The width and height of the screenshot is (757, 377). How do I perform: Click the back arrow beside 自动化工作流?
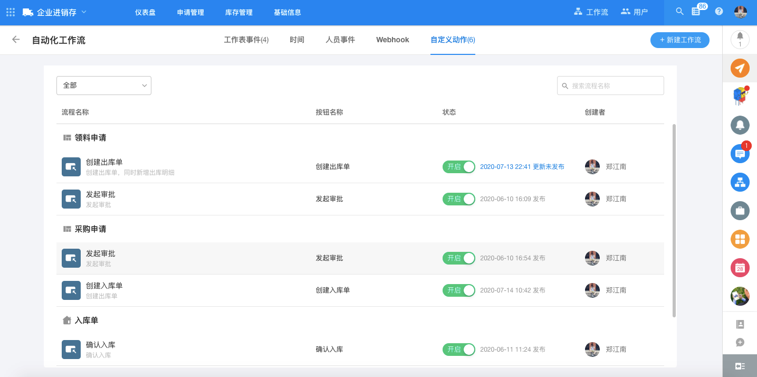[16, 40]
